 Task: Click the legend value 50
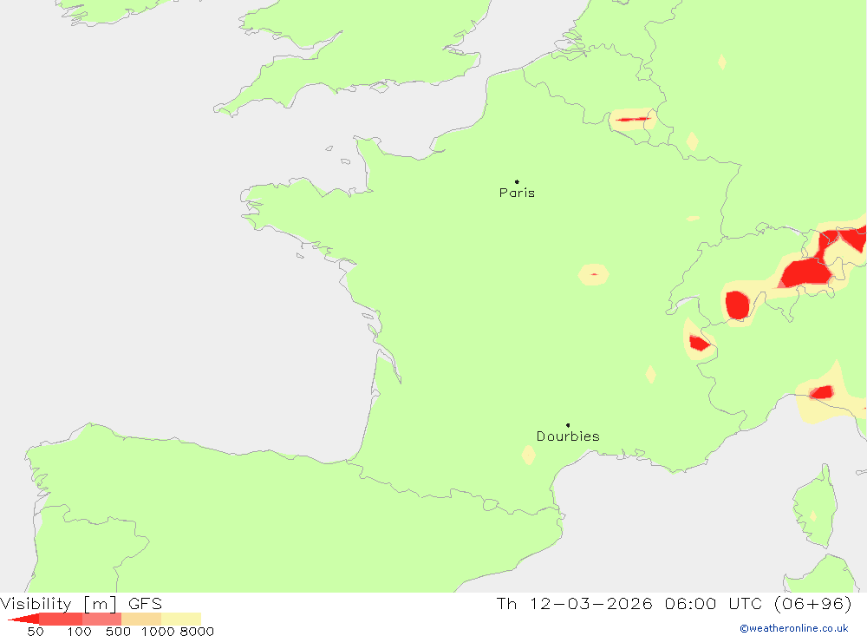(x=36, y=632)
